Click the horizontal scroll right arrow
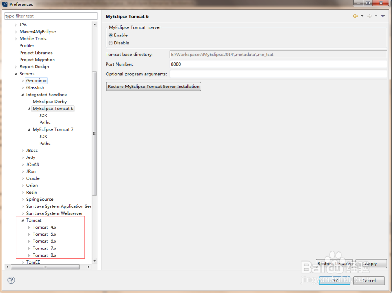This screenshot has height=293, width=392. pyautogui.click(x=88, y=267)
